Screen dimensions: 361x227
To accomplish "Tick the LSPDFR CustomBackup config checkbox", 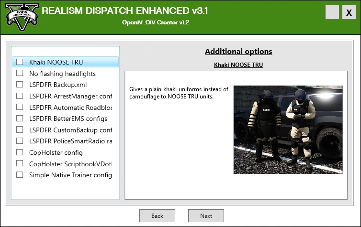I will point(20,130).
